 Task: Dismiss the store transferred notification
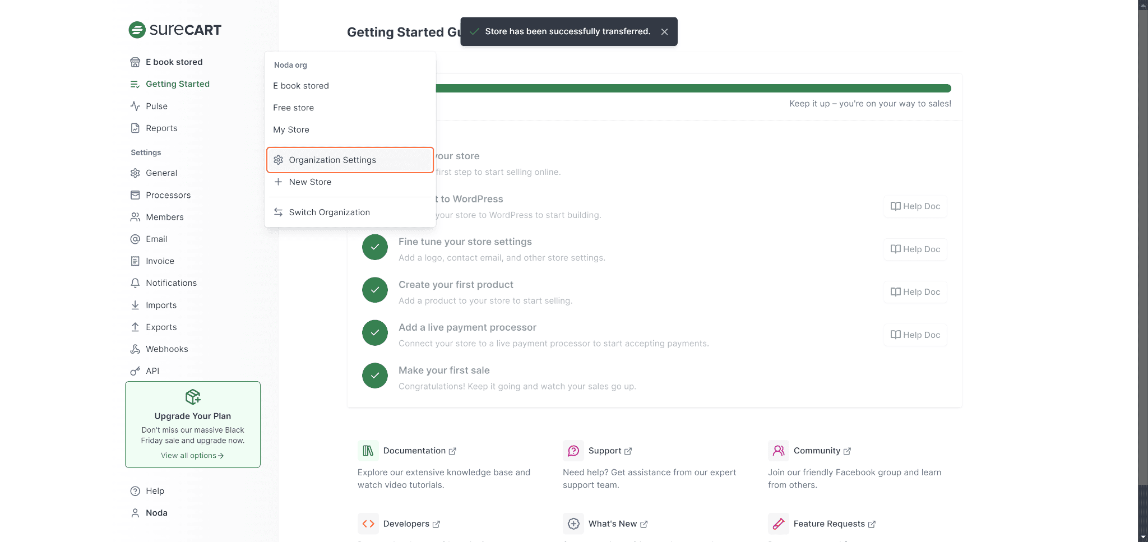pyautogui.click(x=664, y=32)
